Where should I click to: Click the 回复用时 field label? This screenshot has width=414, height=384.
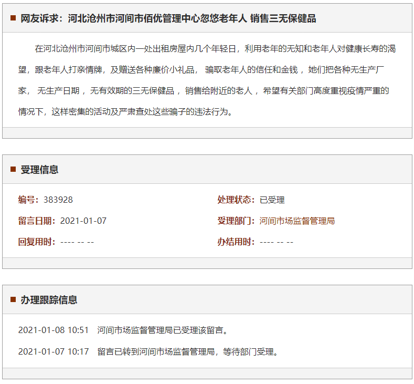[x=37, y=242]
